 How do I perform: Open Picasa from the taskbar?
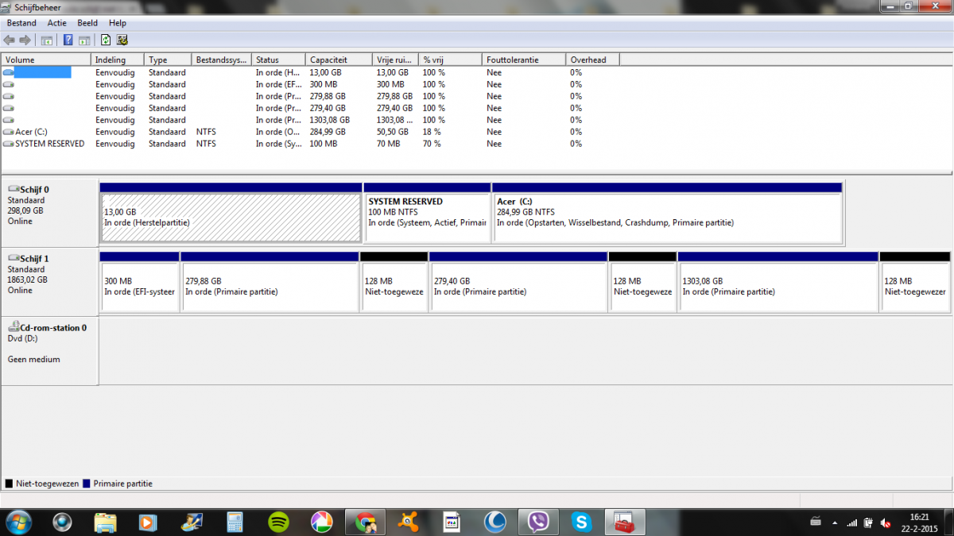point(321,522)
